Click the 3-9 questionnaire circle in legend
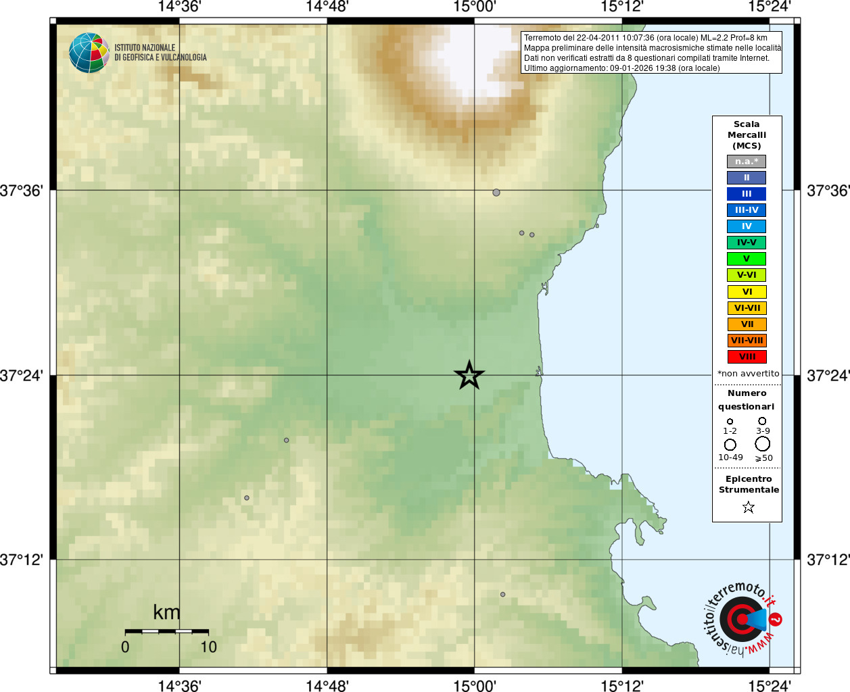The image size is (850, 692). tap(762, 421)
